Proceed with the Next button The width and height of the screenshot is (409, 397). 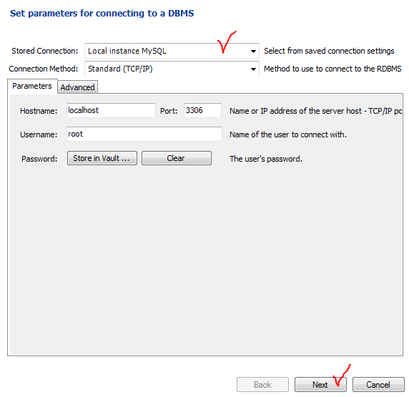[320, 384]
